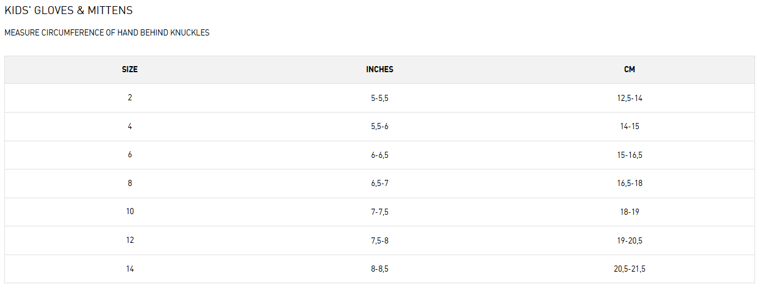
Task: Click the 7,5-8 inches cell
Action: (379, 240)
